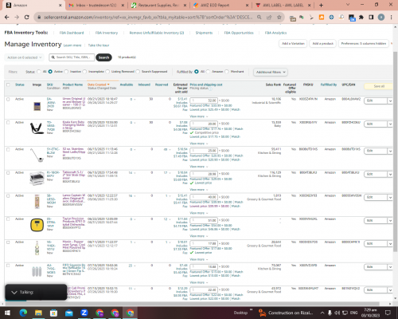
Task: Open the Chrome extensions puzzle icon
Action: (x=361, y=18)
